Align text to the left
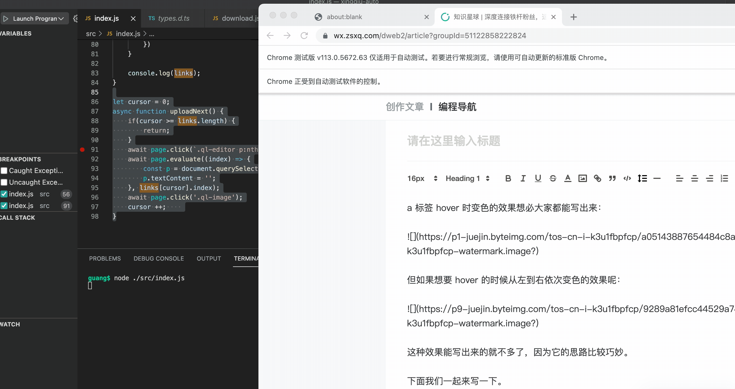 pos(679,178)
